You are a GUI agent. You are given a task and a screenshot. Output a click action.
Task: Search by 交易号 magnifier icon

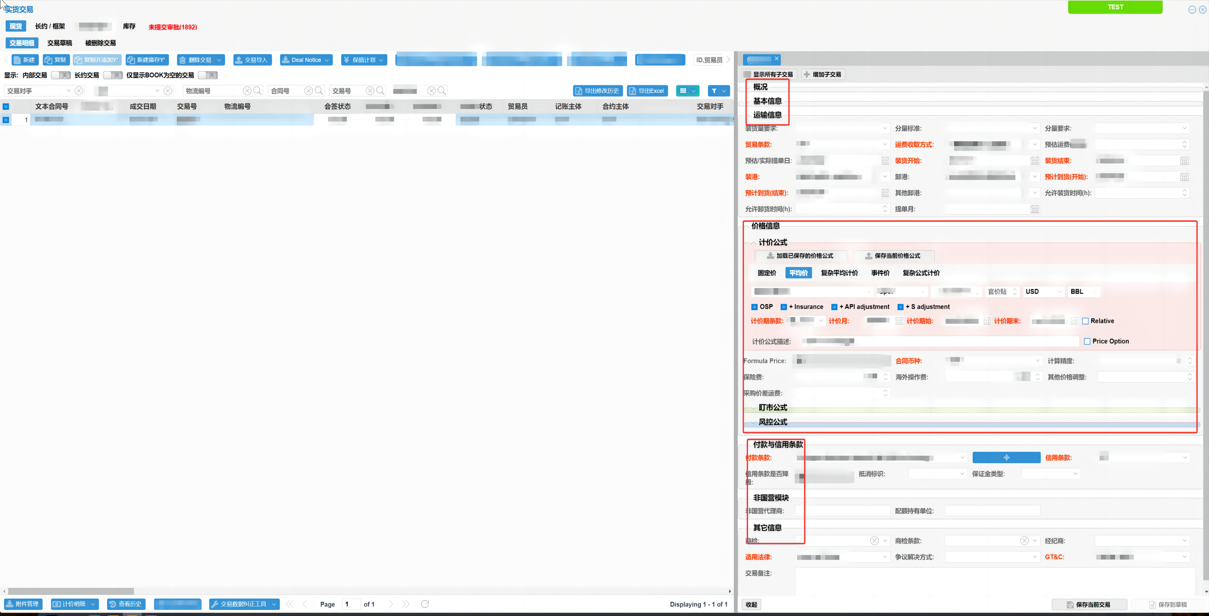pyautogui.click(x=380, y=91)
